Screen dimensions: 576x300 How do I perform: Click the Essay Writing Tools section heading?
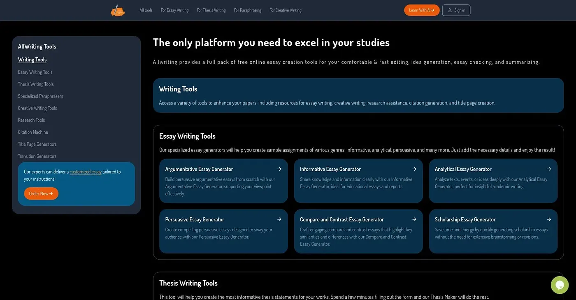point(187,136)
